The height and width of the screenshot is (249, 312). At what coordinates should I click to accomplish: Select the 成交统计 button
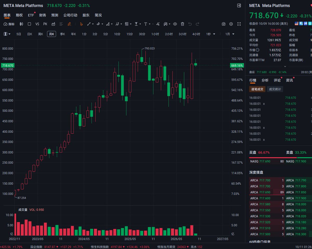[275, 89]
